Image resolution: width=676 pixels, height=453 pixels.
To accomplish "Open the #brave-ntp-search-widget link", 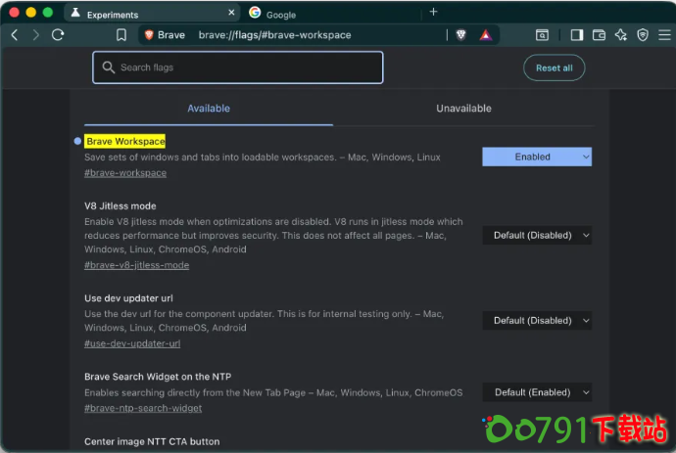I will [x=143, y=408].
